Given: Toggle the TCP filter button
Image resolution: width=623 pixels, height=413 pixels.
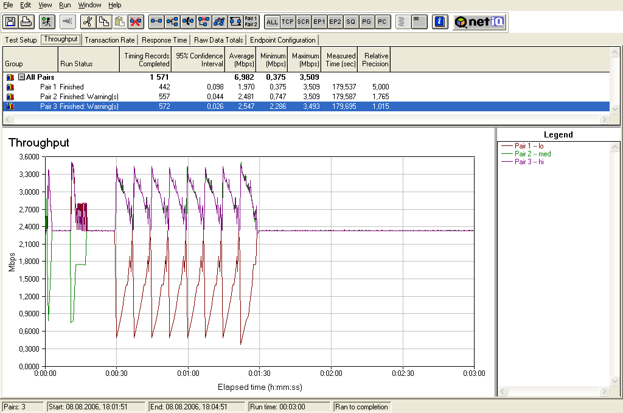Looking at the screenshot, I should click(288, 22).
